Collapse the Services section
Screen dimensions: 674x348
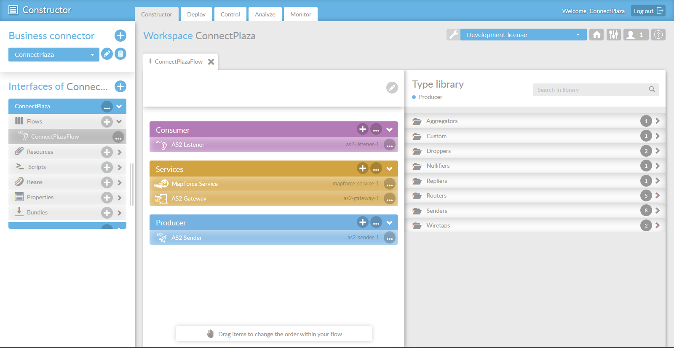(x=390, y=169)
